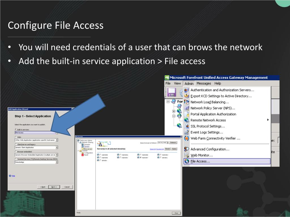Click the Network Policy Server (NPS) icon
This screenshot has height=217, width=290.
[186, 108]
